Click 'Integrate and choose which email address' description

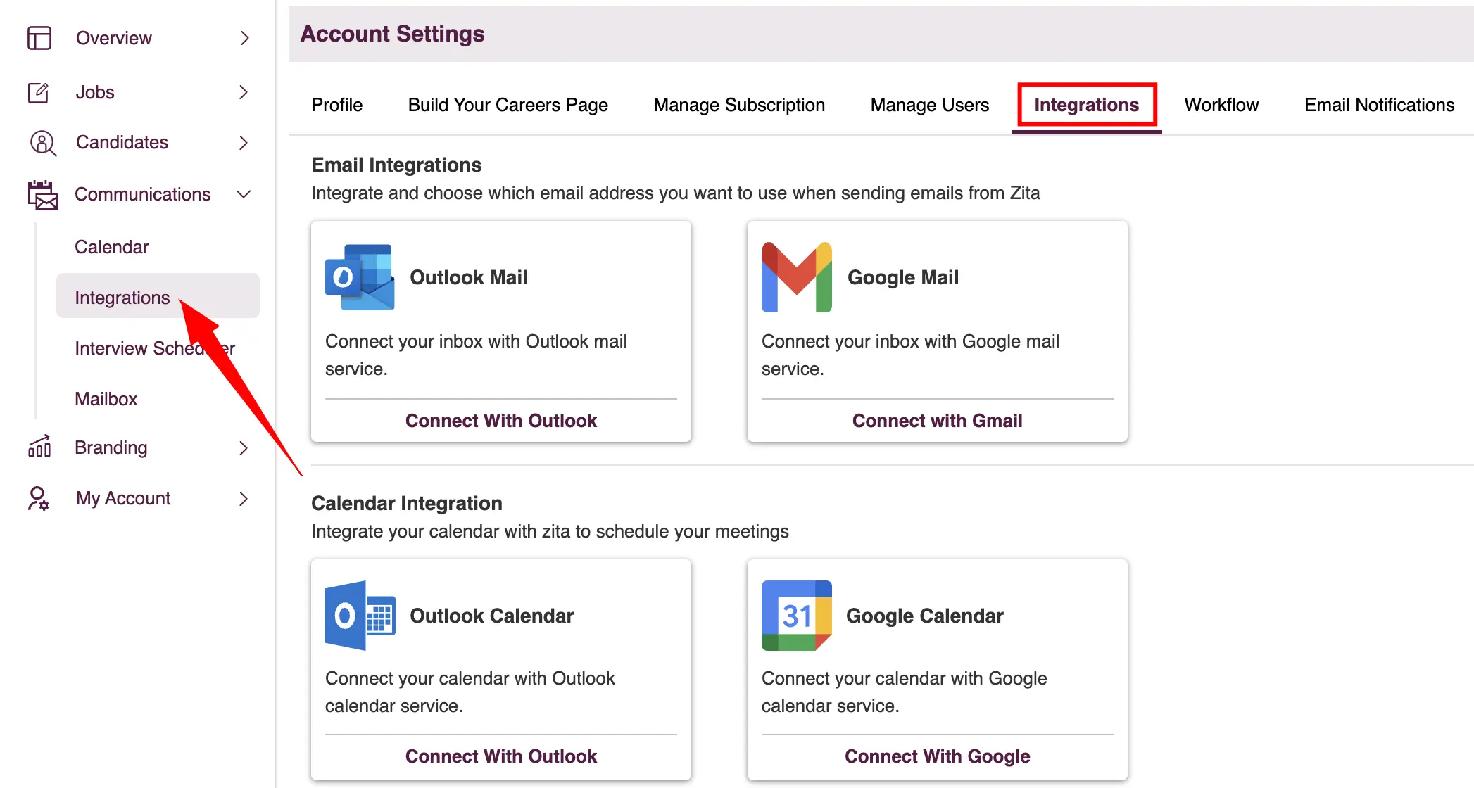[675, 193]
